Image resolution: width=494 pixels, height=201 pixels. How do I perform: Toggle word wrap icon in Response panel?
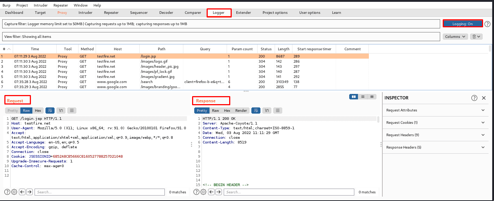[x=256, y=110]
